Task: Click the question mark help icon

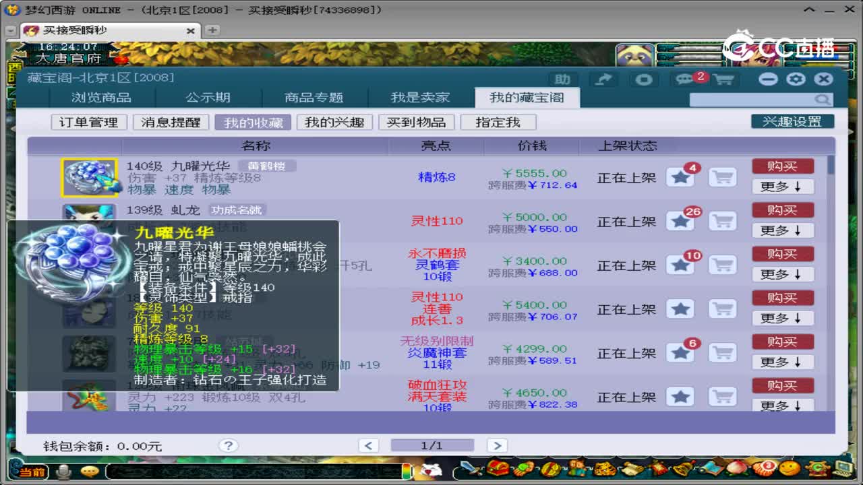Action: (229, 445)
